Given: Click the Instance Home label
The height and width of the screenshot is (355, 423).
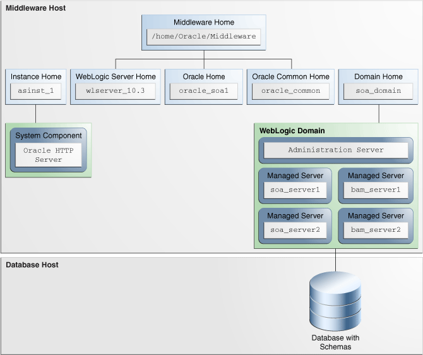Looking at the screenshot, I should [36, 76].
